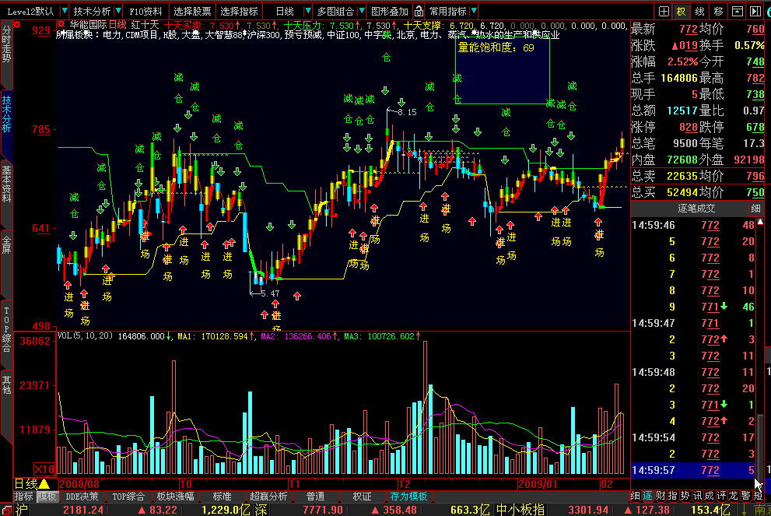Click the 深 index label in status bar

pyautogui.click(x=261, y=510)
